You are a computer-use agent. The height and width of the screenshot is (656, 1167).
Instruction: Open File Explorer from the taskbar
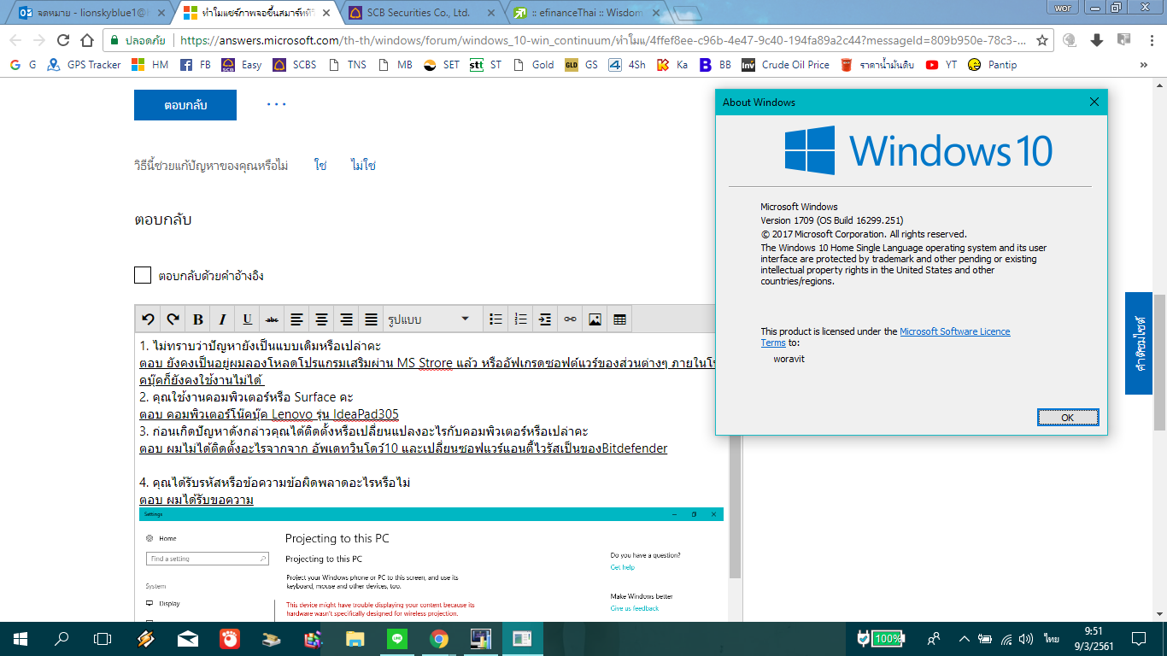pos(355,638)
